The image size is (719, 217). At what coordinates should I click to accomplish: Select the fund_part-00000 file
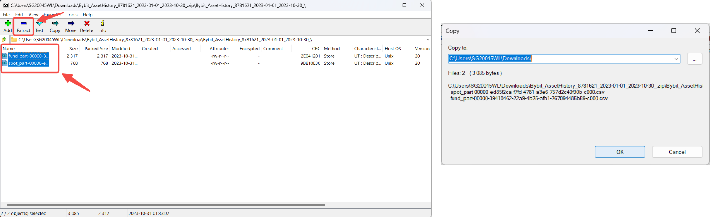pos(29,56)
